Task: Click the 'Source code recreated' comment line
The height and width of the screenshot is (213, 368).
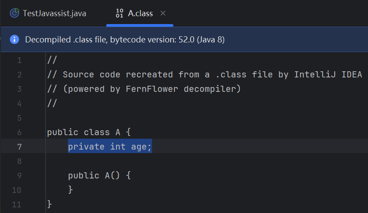Action: (205, 74)
